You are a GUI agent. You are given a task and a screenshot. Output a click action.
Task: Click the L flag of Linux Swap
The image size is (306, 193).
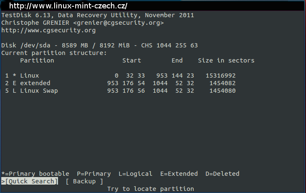coord(14,91)
